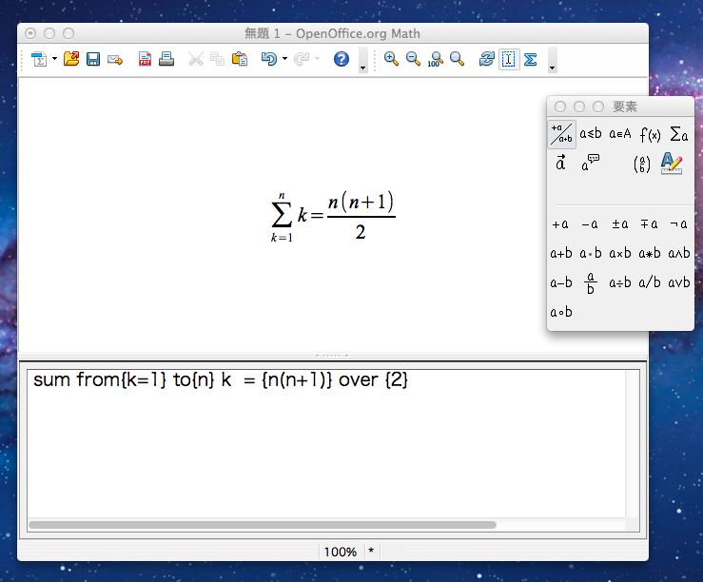Open the Help question mark icon
The height and width of the screenshot is (582, 703).
click(x=342, y=59)
